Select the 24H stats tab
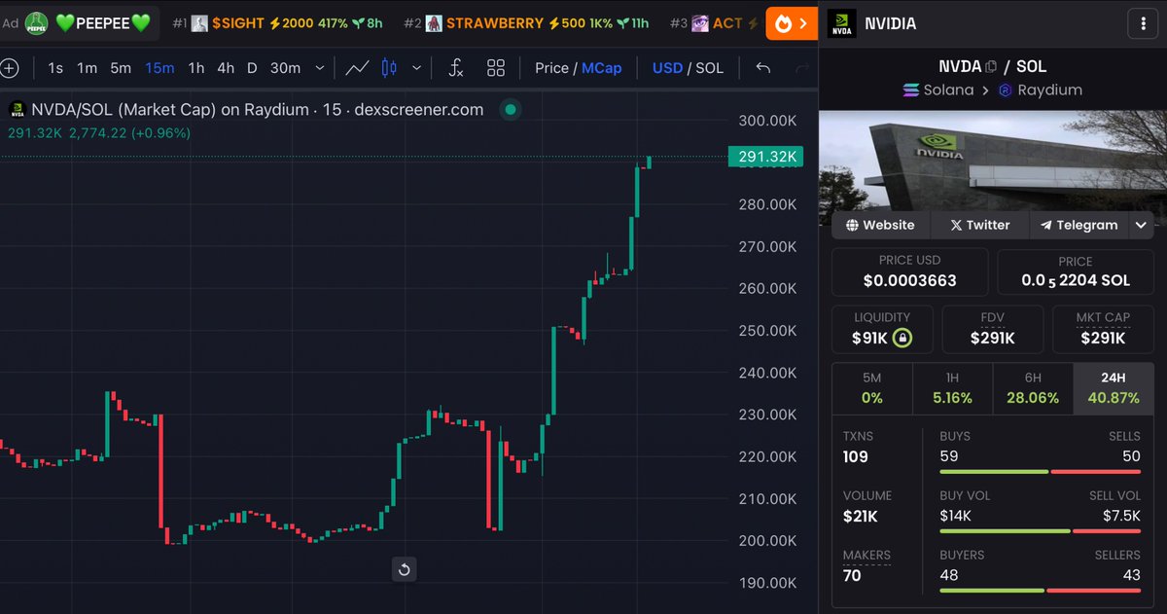 pos(1113,389)
